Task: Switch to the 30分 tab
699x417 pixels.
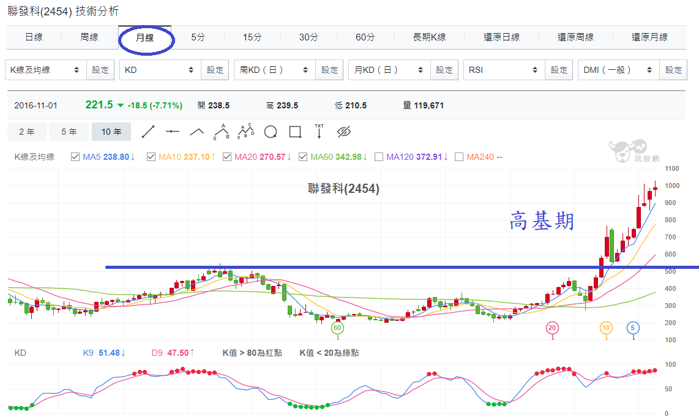Action: coord(308,37)
